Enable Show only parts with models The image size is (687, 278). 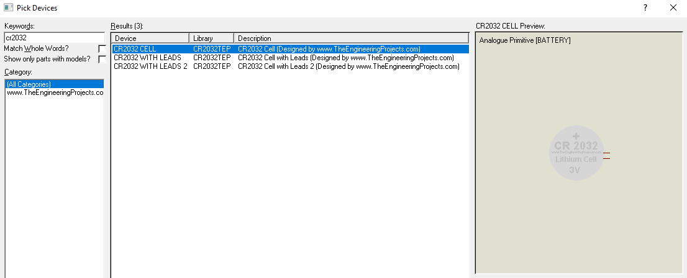[x=102, y=59]
